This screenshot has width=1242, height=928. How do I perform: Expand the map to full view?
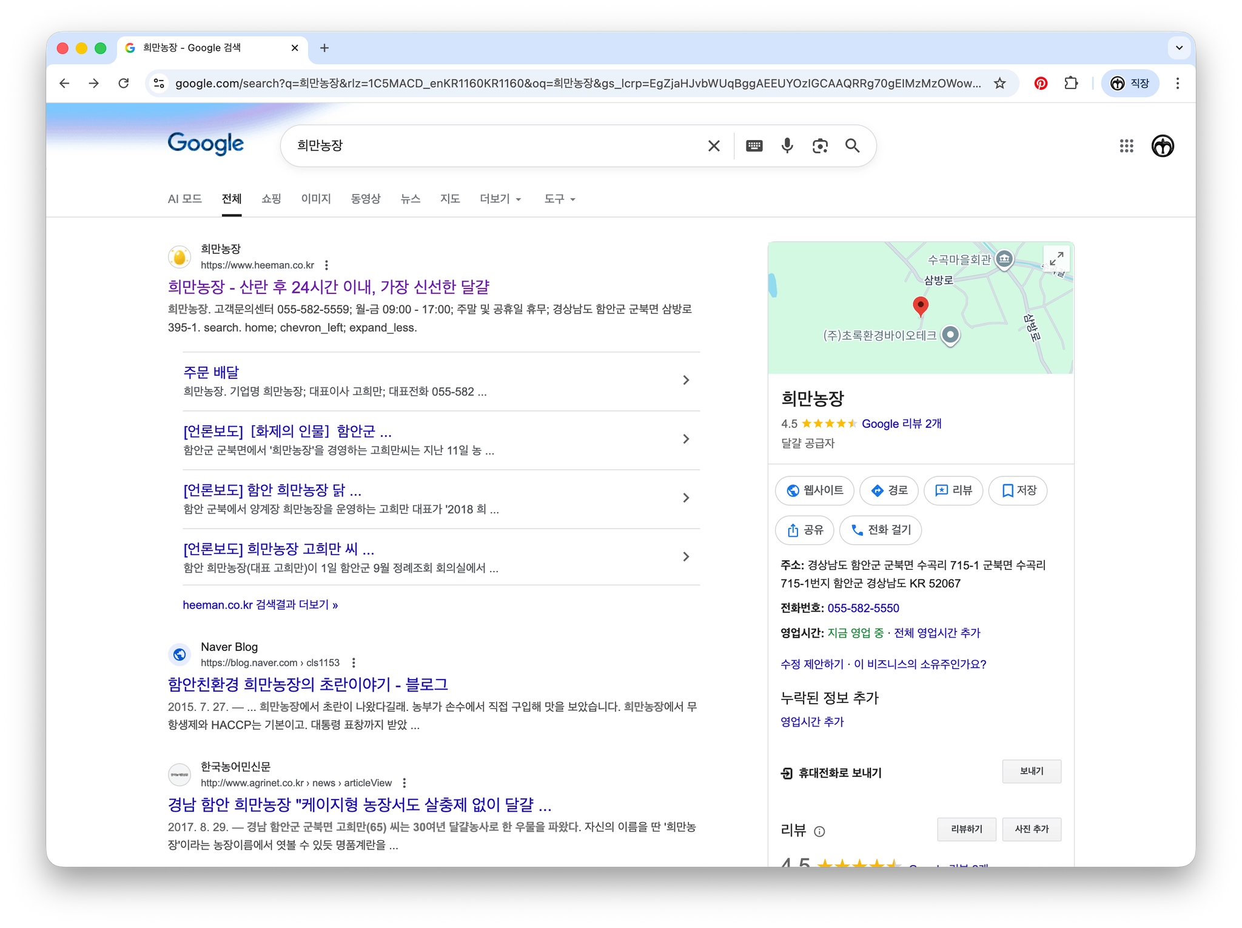click(1056, 259)
